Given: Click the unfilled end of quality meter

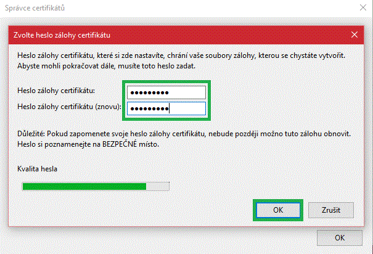Looking at the screenshot, I should point(157,186).
